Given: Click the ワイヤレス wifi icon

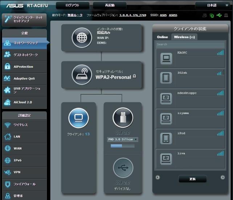Looking at the screenshot, I should [7, 125].
